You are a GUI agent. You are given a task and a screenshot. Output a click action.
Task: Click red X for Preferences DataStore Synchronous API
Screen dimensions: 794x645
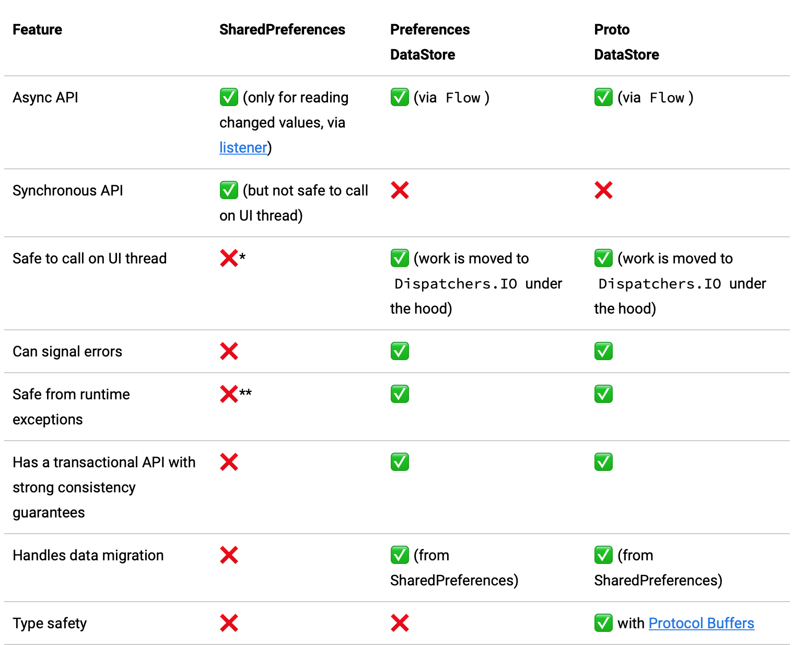[400, 190]
